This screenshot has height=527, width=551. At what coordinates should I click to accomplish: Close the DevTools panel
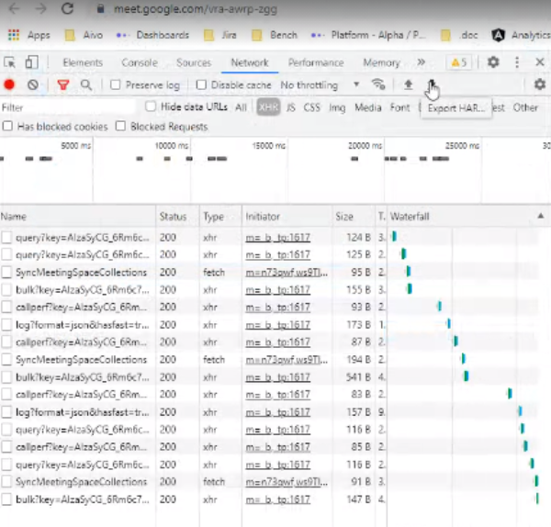(540, 62)
